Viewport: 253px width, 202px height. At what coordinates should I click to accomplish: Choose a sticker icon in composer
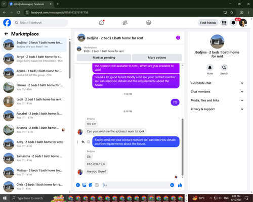point(91,185)
